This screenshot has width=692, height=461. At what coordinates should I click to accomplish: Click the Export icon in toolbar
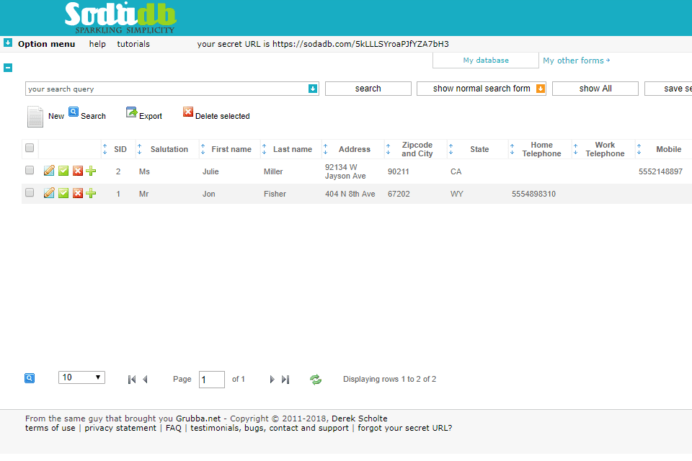click(131, 112)
